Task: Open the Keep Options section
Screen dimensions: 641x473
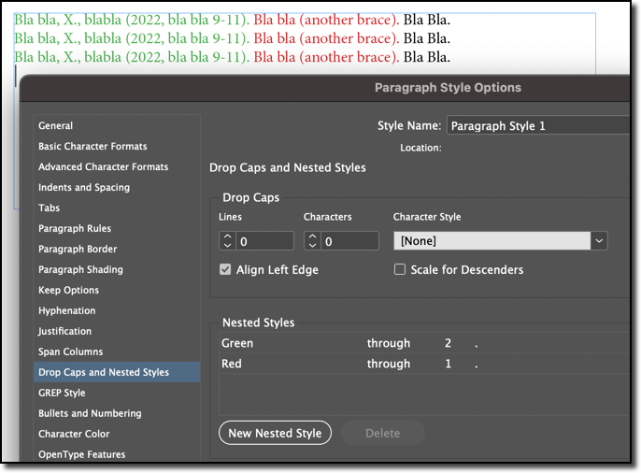Action: (x=69, y=290)
